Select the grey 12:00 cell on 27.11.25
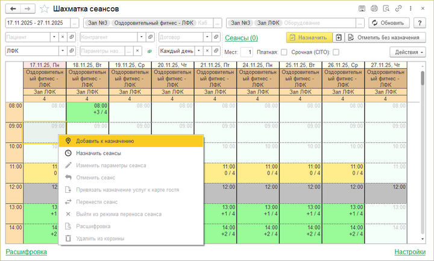Image resolution: width=434 pixels, height=261 pixels. [x=386, y=193]
